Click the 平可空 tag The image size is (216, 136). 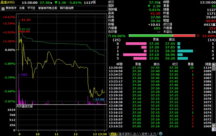(x=31, y=8)
